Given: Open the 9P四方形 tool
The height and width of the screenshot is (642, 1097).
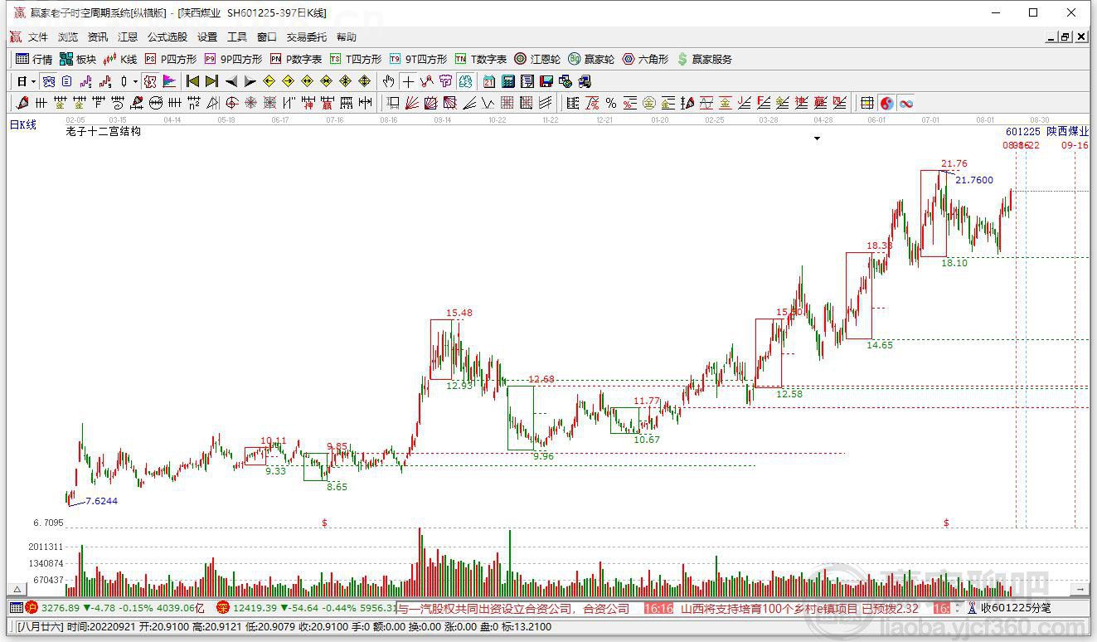Looking at the screenshot, I should pyautogui.click(x=233, y=59).
